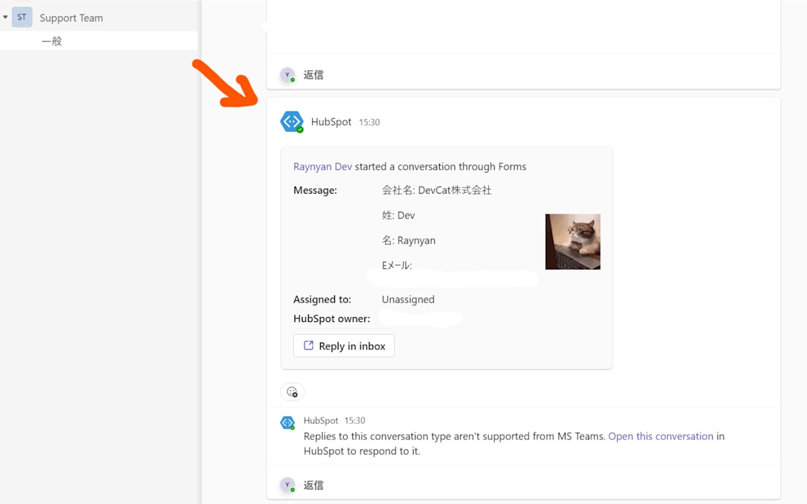Add a reaction with emoji icon

292,392
